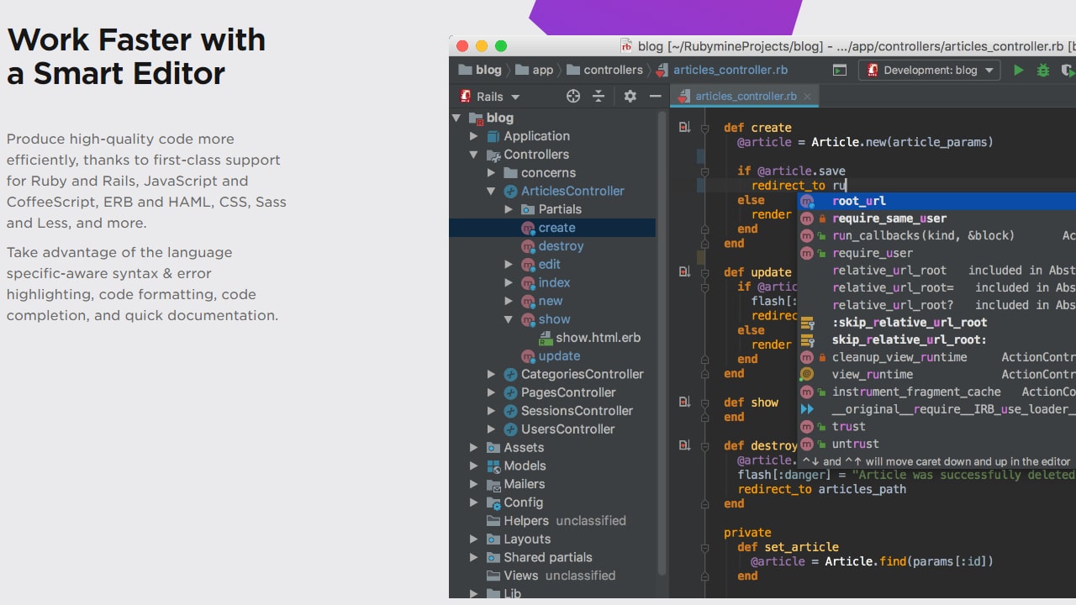Click the Debug bug icon
Image resolution: width=1076 pixels, height=605 pixels.
[1043, 71]
